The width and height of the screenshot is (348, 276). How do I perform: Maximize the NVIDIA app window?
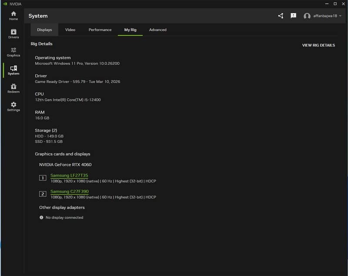(335, 4)
